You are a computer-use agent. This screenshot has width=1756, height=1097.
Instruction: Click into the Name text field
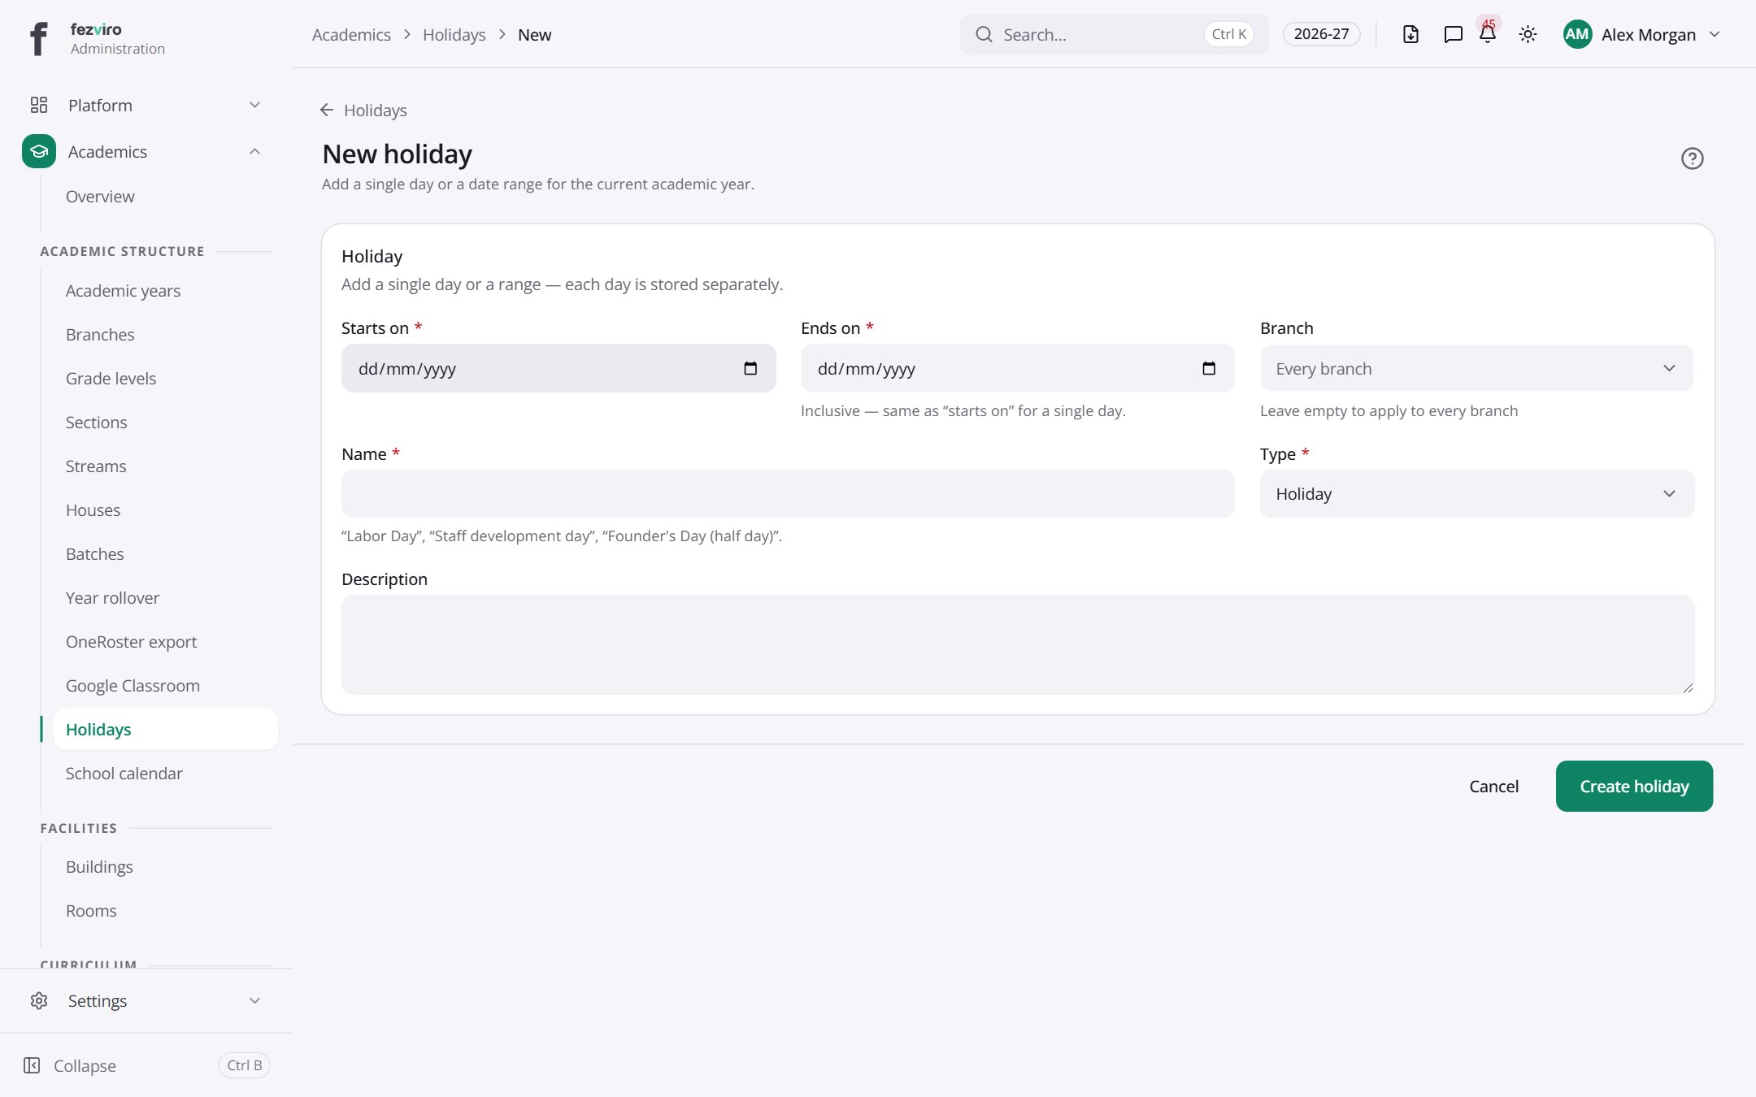click(788, 493)
